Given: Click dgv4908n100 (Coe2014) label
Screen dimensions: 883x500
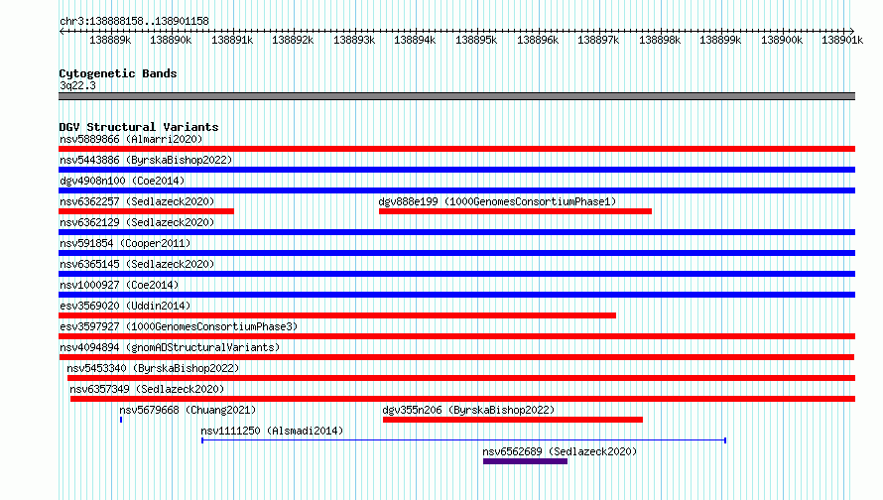Looking at the screenshot, I should click(x=122, y=181).
